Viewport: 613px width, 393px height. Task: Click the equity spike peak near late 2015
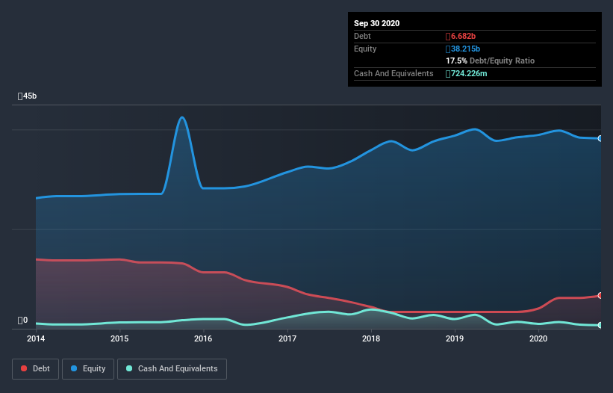pos(181,117)
